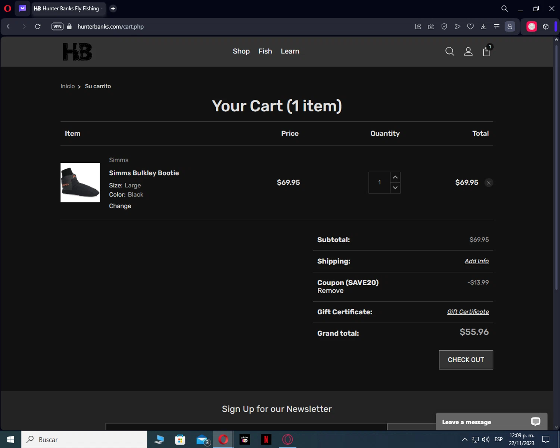The height and width of the screenshot is (448, 560).
Task: Open the Mail app in taskbar
Action: click(202, 439)
